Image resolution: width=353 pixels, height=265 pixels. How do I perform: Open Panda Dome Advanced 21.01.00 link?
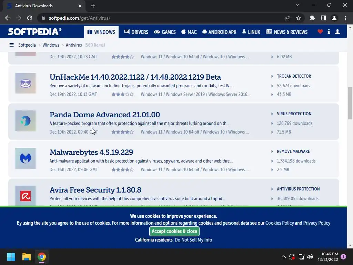[105, 115]
